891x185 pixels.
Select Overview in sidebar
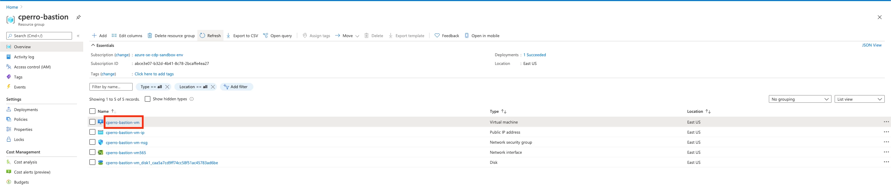41,47
